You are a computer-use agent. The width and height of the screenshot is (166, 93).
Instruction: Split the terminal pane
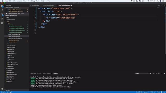click(x=153, y=73)
